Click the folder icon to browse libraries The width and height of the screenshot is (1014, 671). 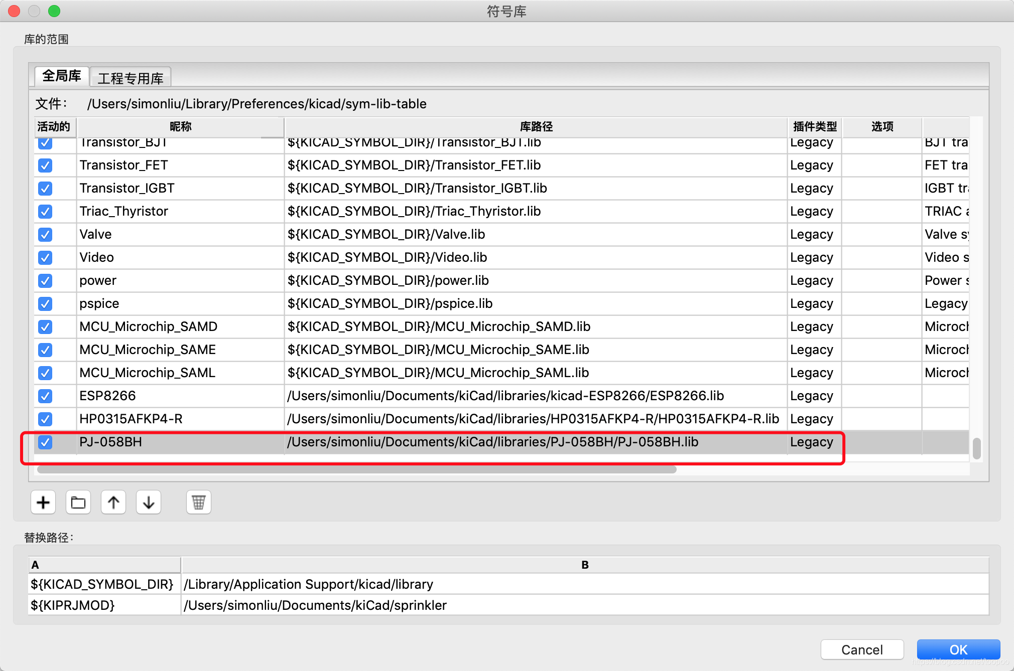78,502
